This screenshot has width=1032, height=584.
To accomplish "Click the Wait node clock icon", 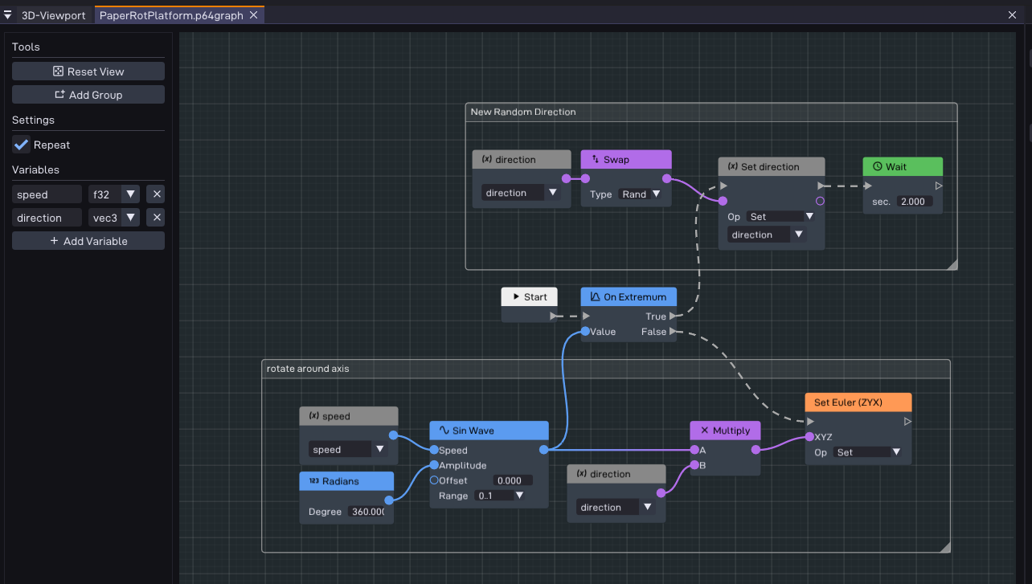I will point(878,166).
